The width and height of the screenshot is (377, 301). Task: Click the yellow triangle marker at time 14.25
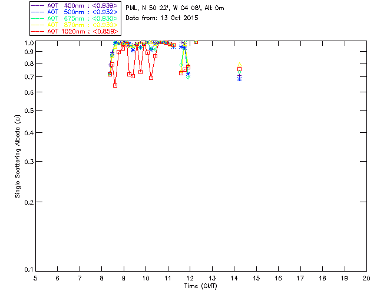[240, 64]
